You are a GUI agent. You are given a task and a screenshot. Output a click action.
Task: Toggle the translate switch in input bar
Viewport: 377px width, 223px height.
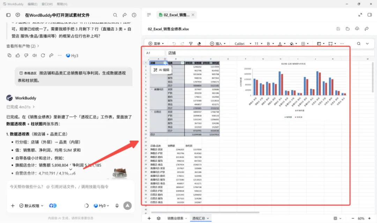(x=53, y=206)
